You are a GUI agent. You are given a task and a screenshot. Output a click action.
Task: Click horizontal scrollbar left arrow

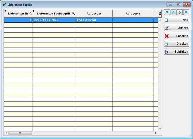6,133
